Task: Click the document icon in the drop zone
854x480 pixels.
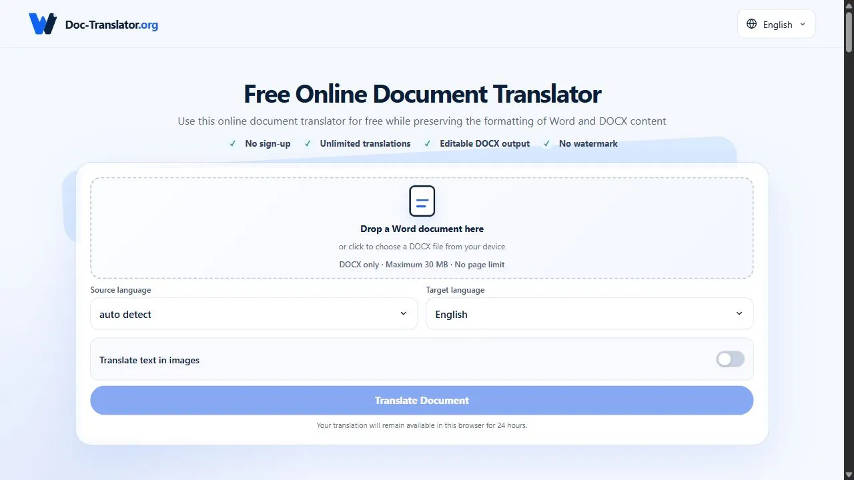Action: click(422, 201)
